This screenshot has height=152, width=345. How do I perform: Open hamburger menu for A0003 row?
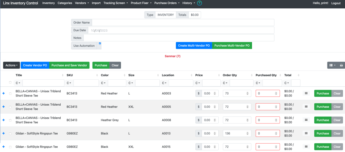306,93
